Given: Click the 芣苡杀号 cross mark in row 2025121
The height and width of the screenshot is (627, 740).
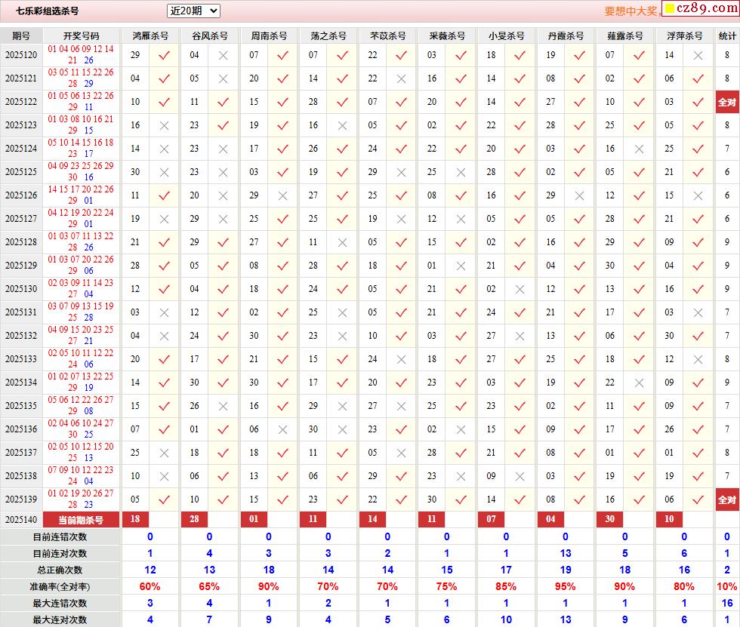Looking at the screenshot, I should (x=401, y=78).
